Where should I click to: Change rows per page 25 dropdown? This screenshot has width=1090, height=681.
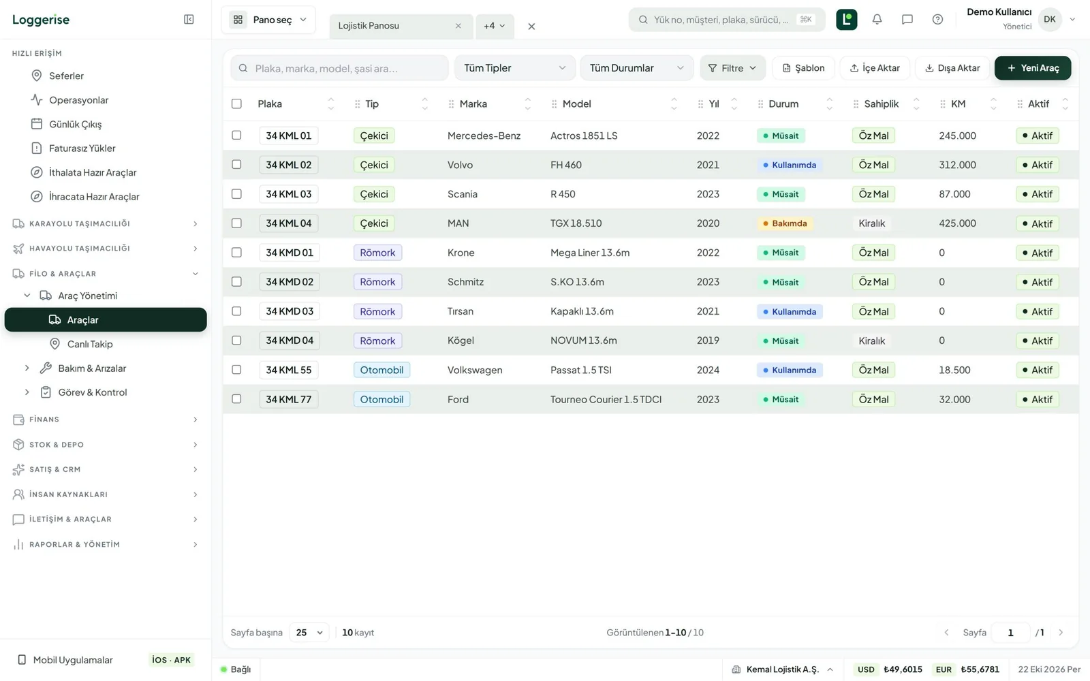pos(309,633)
